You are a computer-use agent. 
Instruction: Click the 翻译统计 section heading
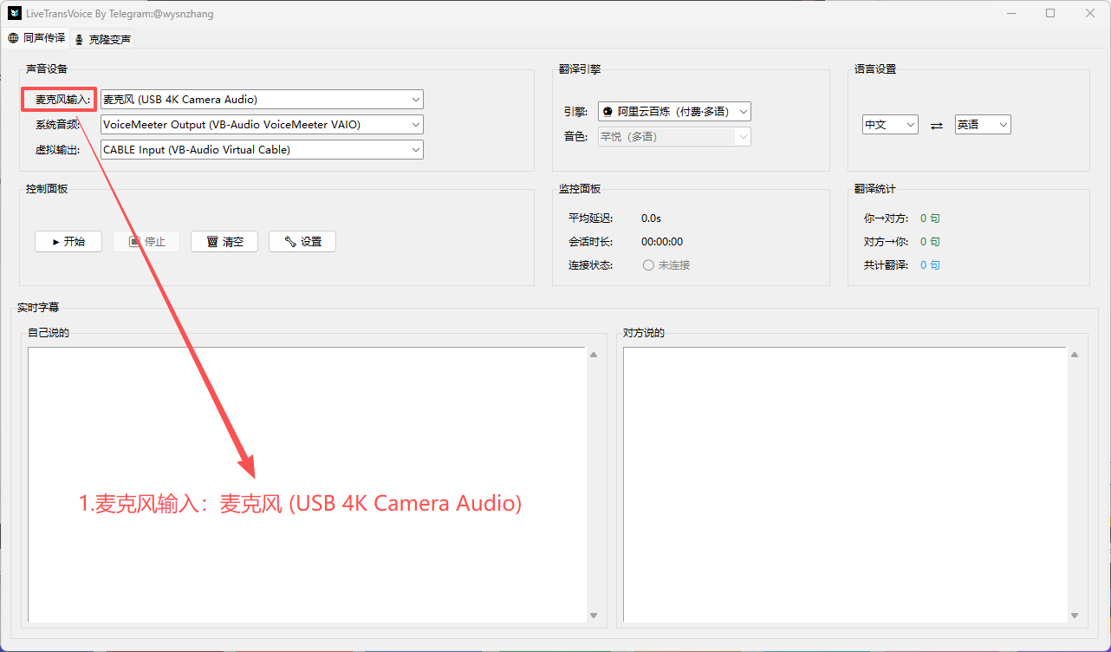pos(875,189)
